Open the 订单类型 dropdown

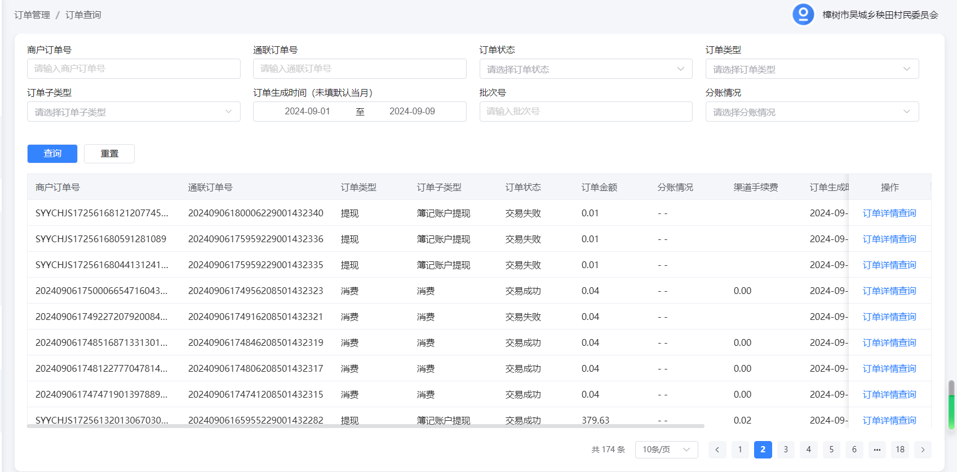click(812, 69)
